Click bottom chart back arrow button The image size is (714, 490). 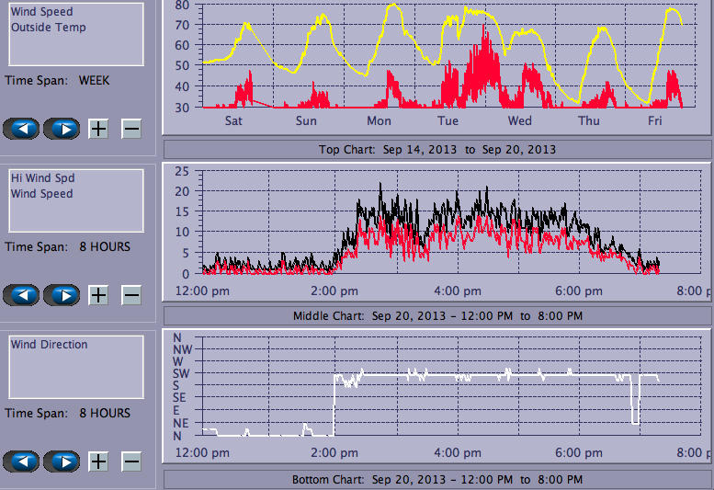[x=22, y=462]
